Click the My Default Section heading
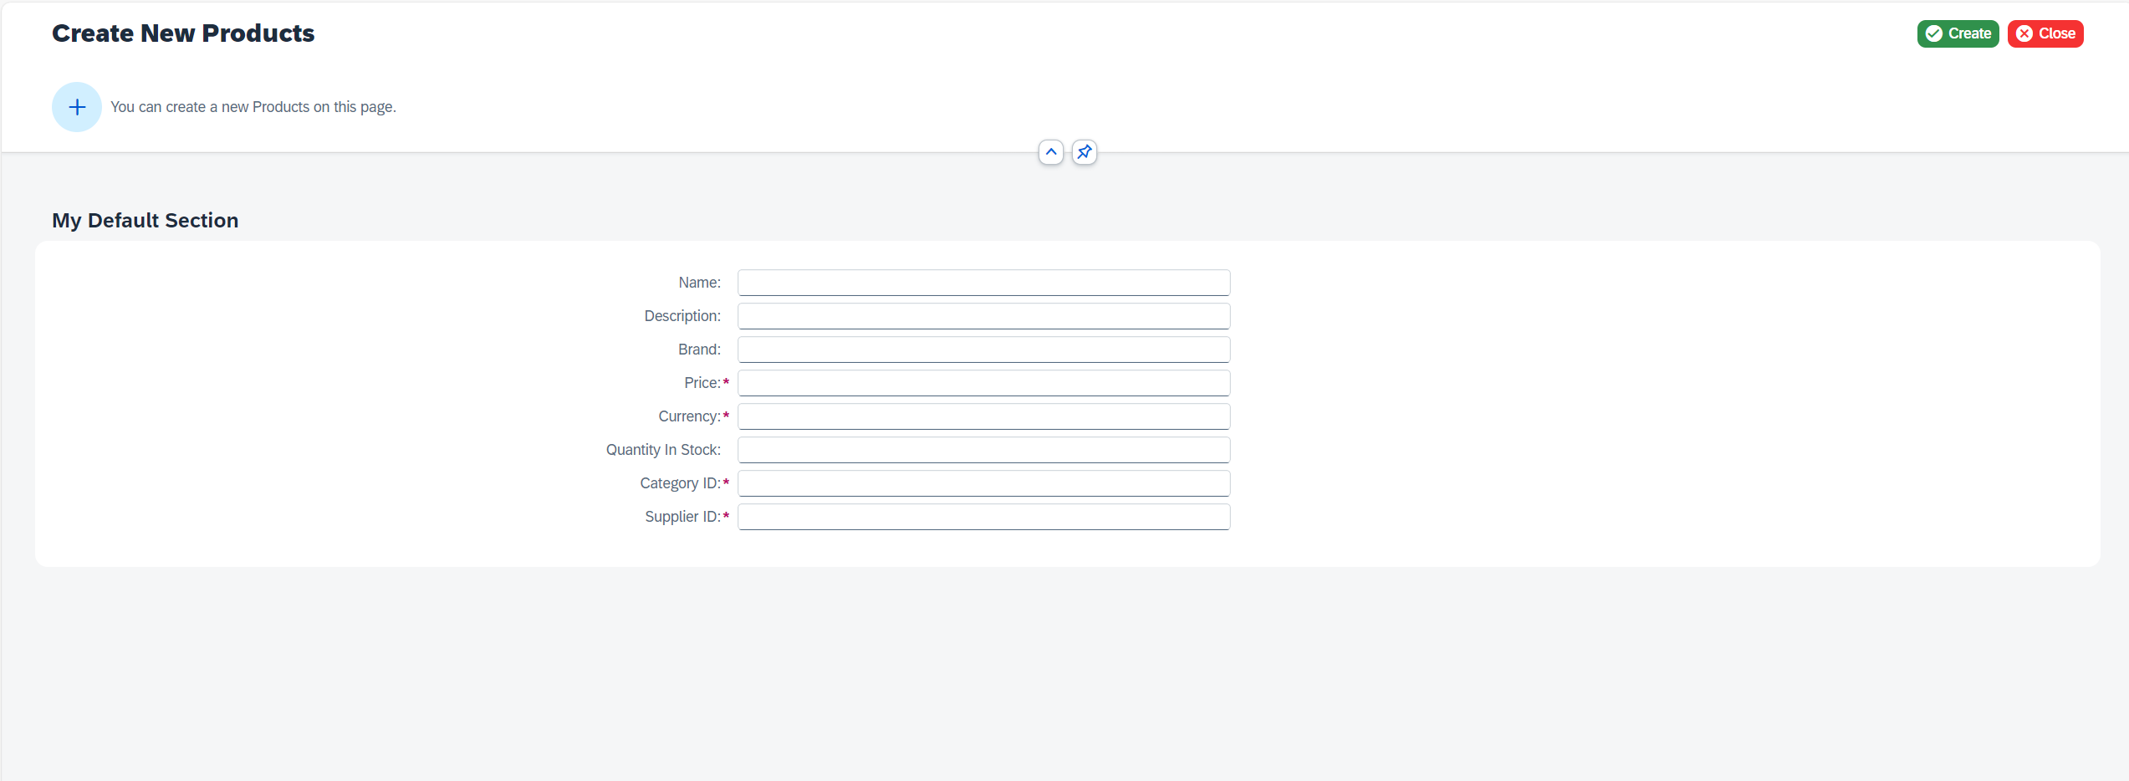This screenshot has height=781, width=2129. [x=146, y=220]
